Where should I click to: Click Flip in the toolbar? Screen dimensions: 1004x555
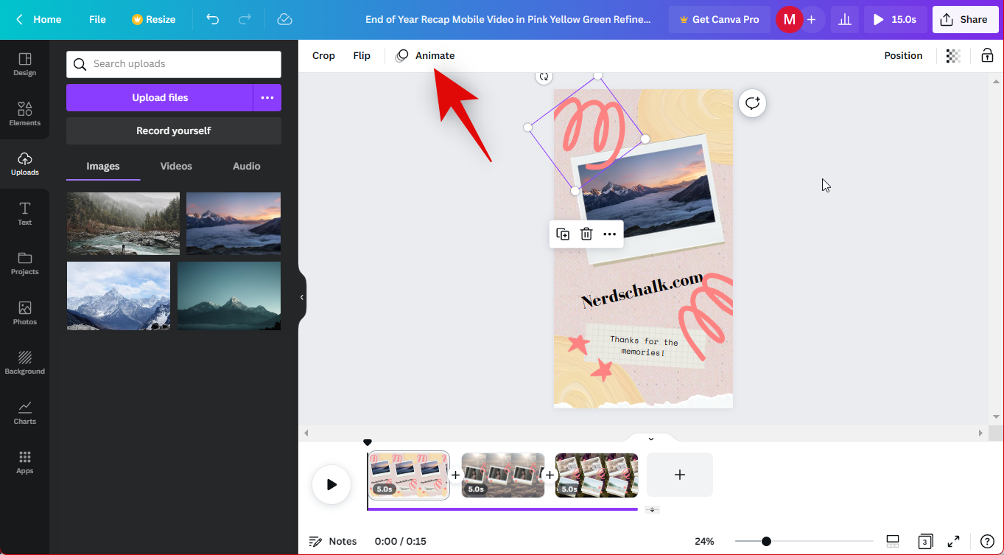(362, 55)
